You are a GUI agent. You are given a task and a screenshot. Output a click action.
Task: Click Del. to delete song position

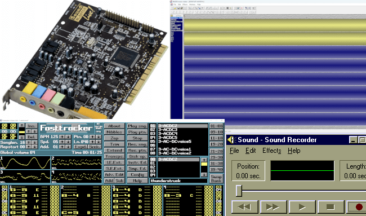click(x=32, y=137)
